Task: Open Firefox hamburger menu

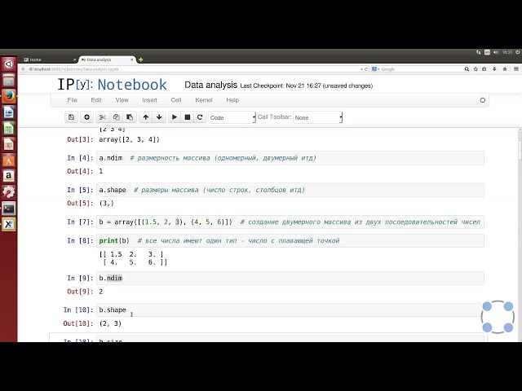Action: coord(516,68)
